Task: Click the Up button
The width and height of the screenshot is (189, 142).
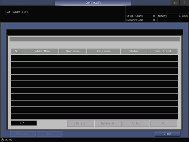Action: pyautogui.click(x=164, y=124)
